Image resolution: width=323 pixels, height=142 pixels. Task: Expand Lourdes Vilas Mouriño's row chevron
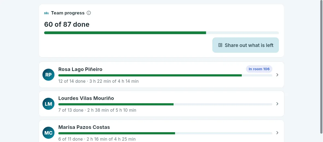click(277, 104)
